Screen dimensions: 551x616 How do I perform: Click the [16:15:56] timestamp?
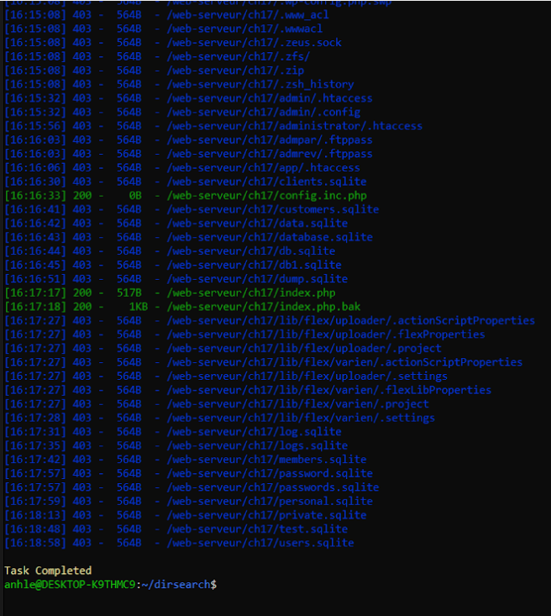click(x=35, y=126)
